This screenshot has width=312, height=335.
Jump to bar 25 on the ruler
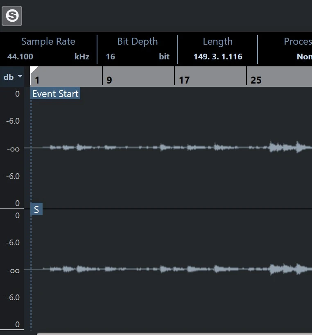click(256, 80)
